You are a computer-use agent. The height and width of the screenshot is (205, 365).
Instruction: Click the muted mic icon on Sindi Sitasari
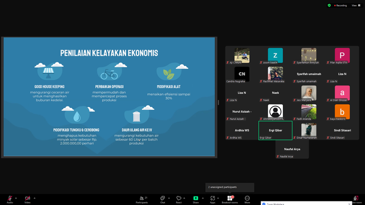coord(328,138)
